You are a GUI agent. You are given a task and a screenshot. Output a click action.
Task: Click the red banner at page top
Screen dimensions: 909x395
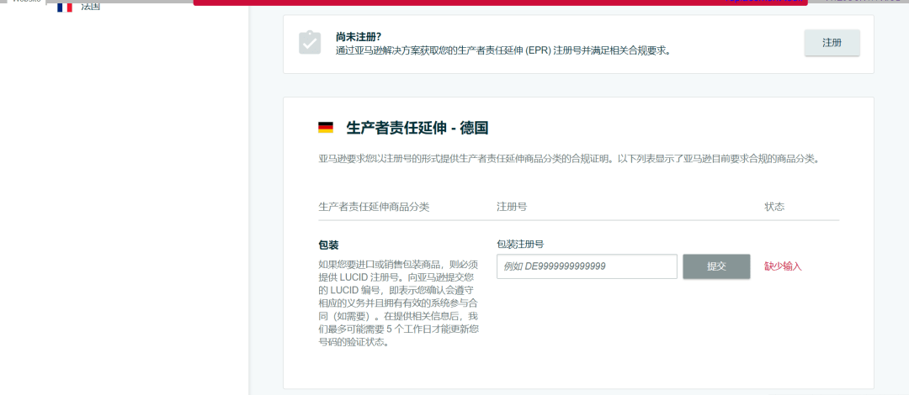[500, 3]
